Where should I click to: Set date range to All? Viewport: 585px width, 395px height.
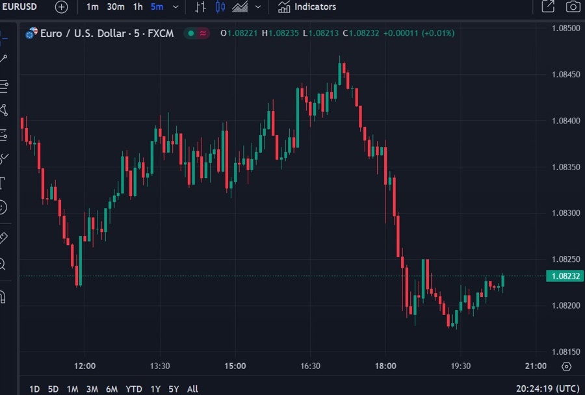click(x=192, y=389)
